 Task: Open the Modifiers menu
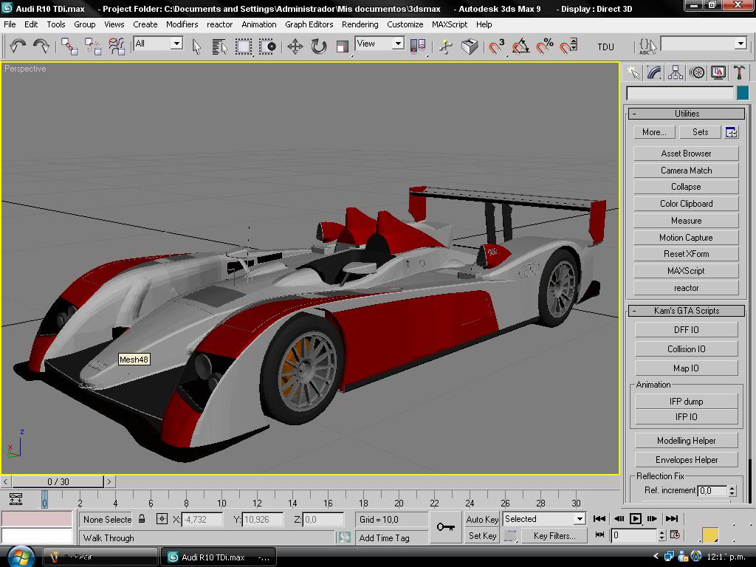click(x=182, y=24)
